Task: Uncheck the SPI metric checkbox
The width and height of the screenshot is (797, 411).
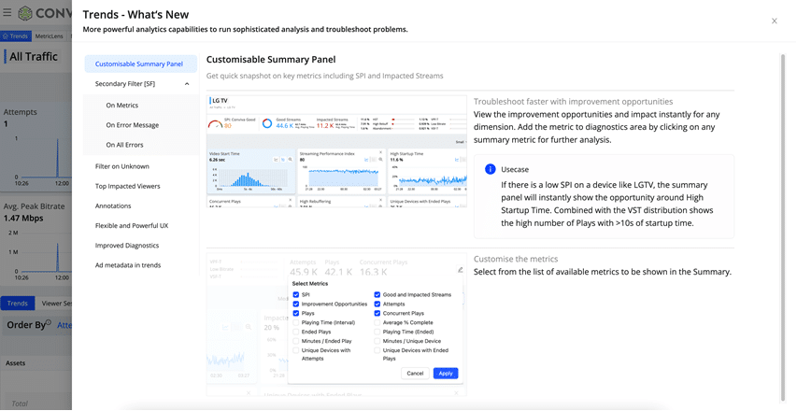Action: click(x=296, y=294)
